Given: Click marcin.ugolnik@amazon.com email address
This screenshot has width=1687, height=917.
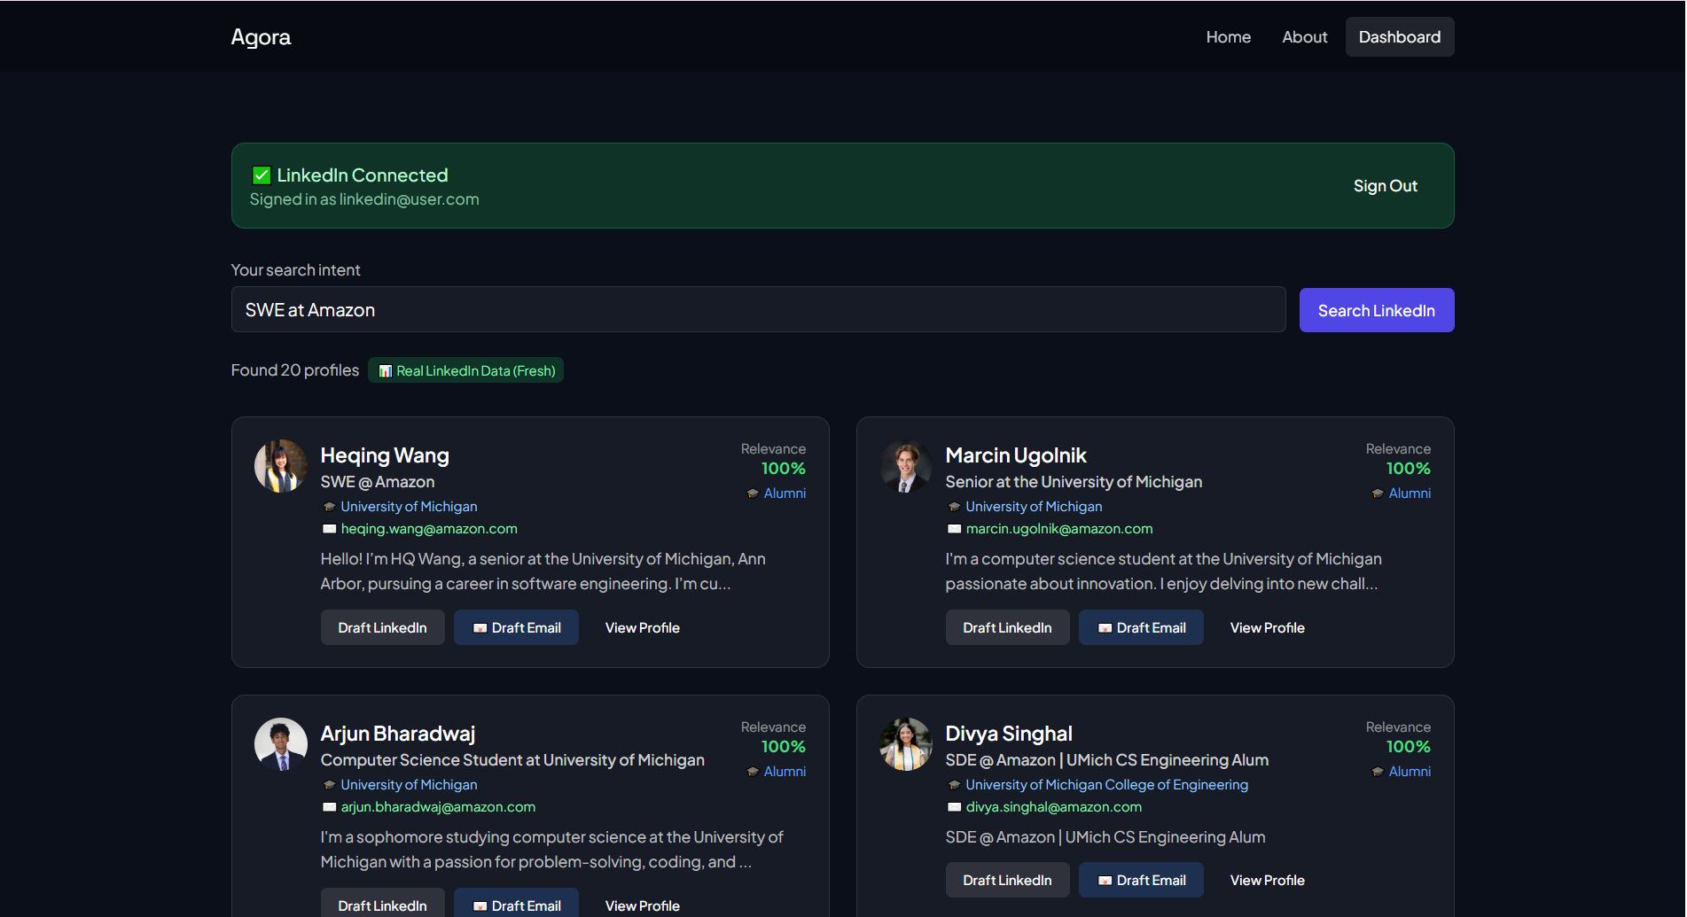Looking at the screenshot, I should click(1059, 529).
